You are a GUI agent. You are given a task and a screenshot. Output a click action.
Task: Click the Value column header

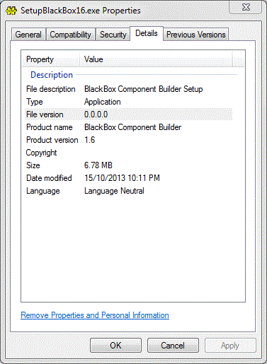click(x=156, y=59)
